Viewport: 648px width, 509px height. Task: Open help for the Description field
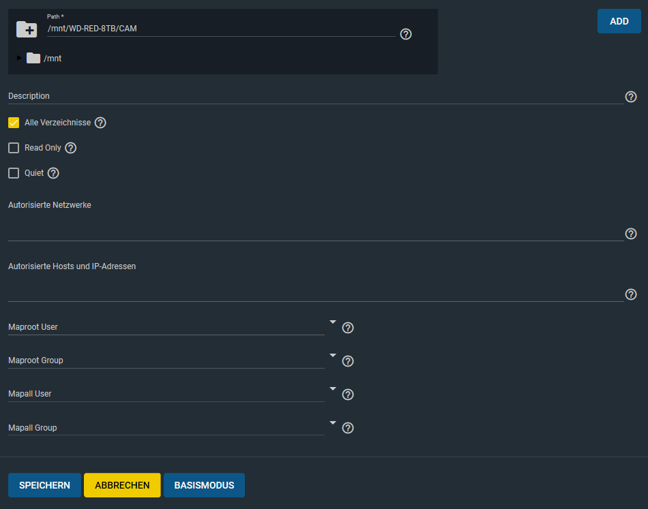point(631,97)
